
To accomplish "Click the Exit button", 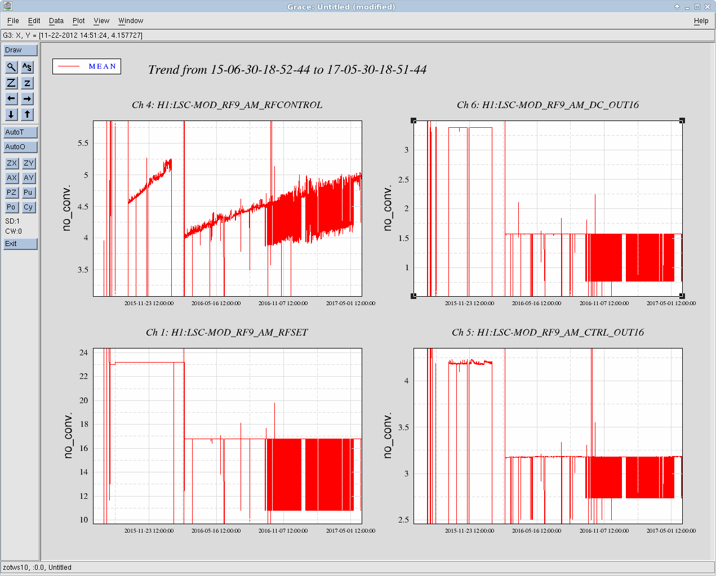I will coord(20,244).
